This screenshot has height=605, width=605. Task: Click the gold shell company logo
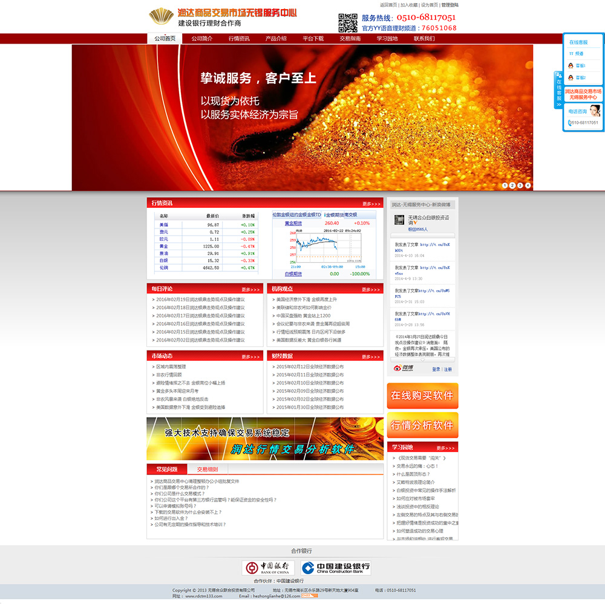[x=161, y=16]
